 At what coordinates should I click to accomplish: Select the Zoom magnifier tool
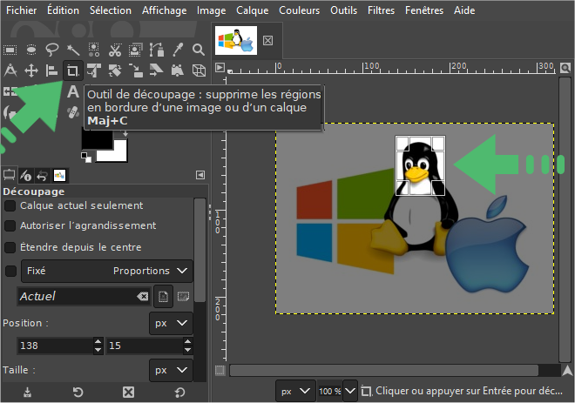click(x=199, y=50)
